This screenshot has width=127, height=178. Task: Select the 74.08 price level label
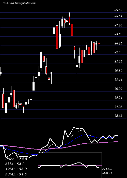pos(118,107)
